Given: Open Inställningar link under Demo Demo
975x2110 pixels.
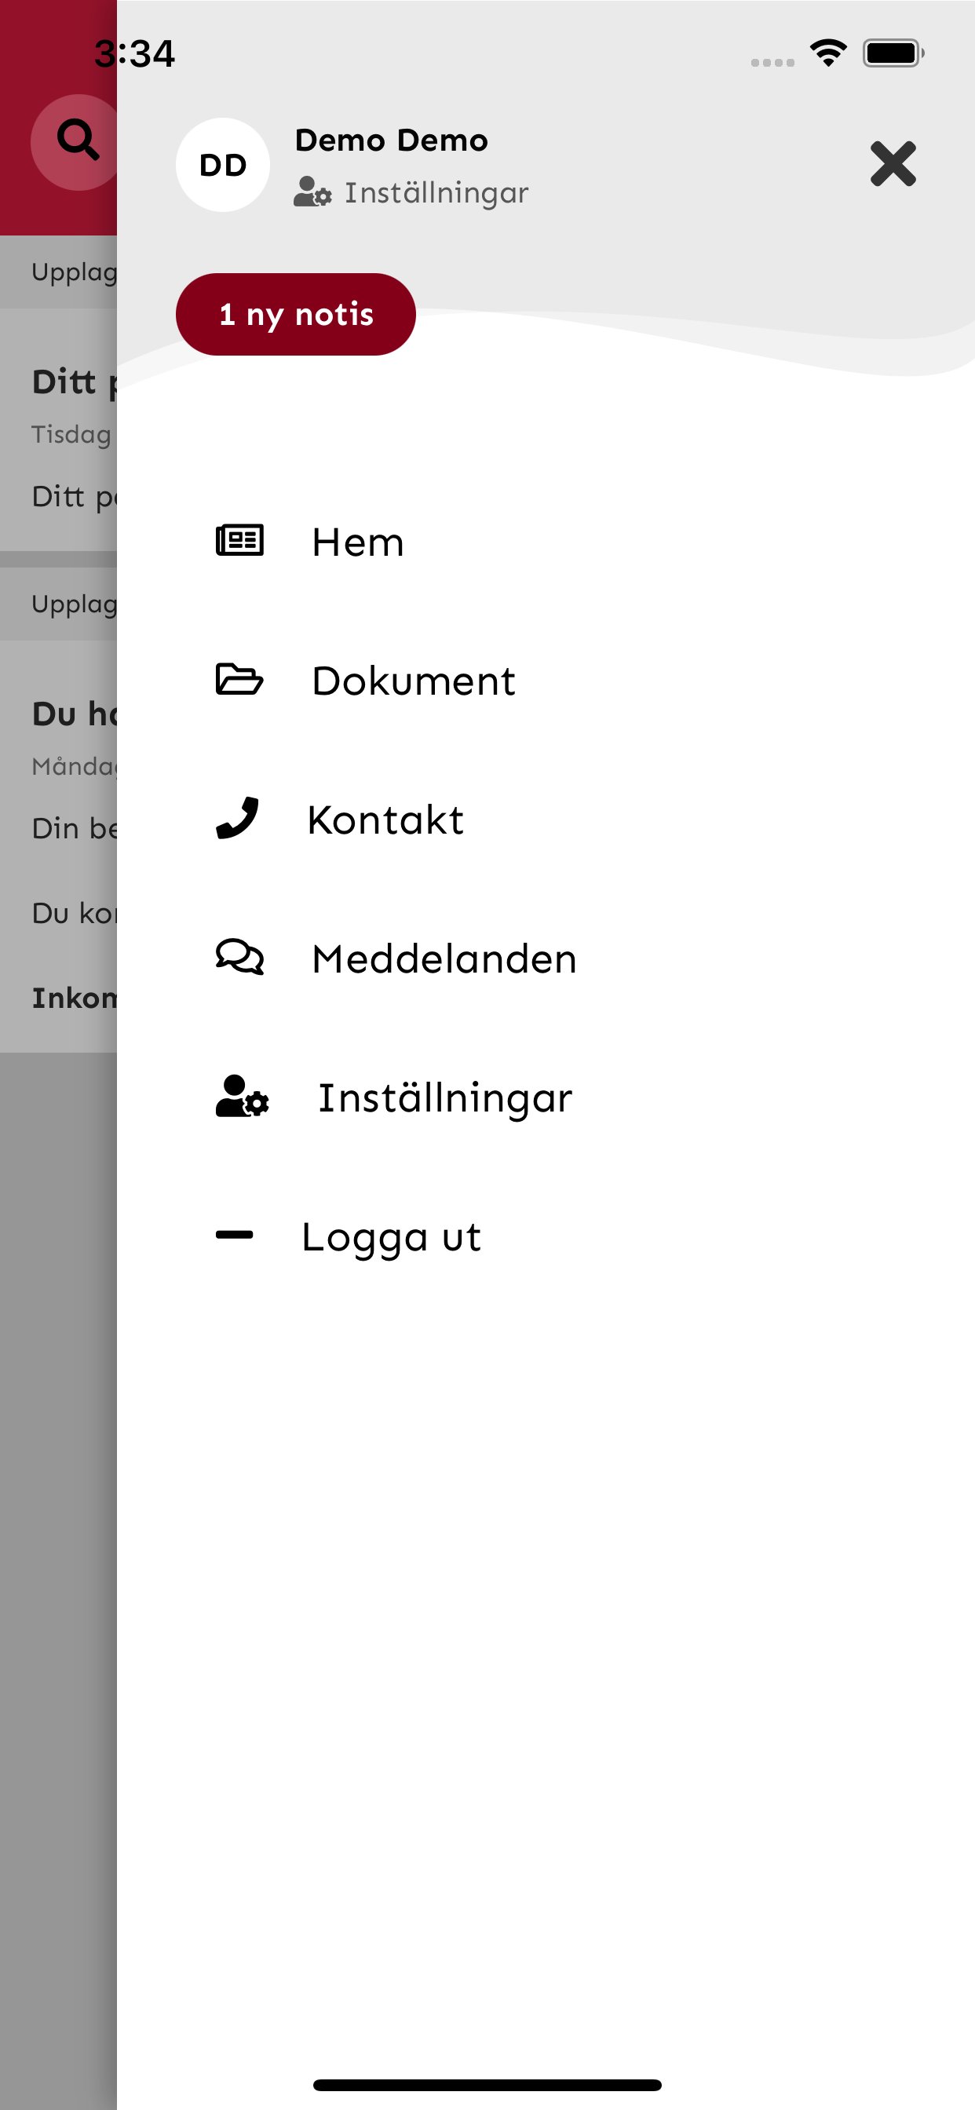Looking at the screenshot, I should pos(436,193).
